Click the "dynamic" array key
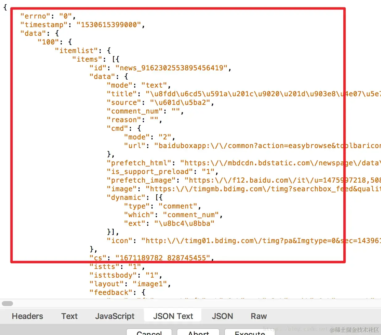This screenshot has width=381, height=335. (x=126, y=197)
